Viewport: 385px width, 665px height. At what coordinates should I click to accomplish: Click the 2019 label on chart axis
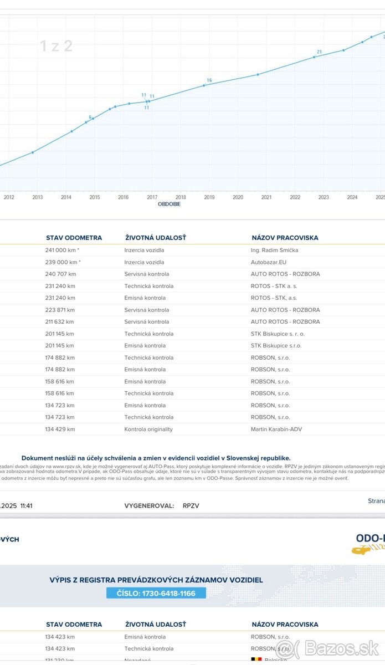[209, 197]
